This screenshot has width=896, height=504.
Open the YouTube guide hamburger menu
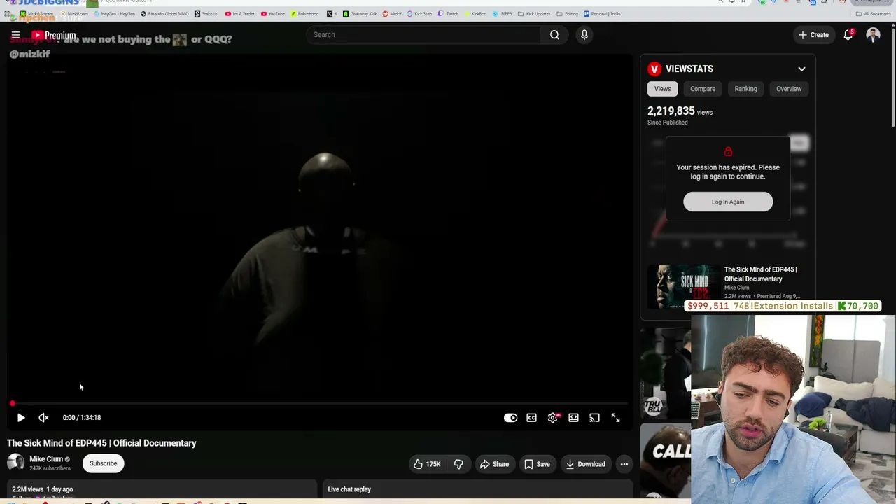point(15,35)
